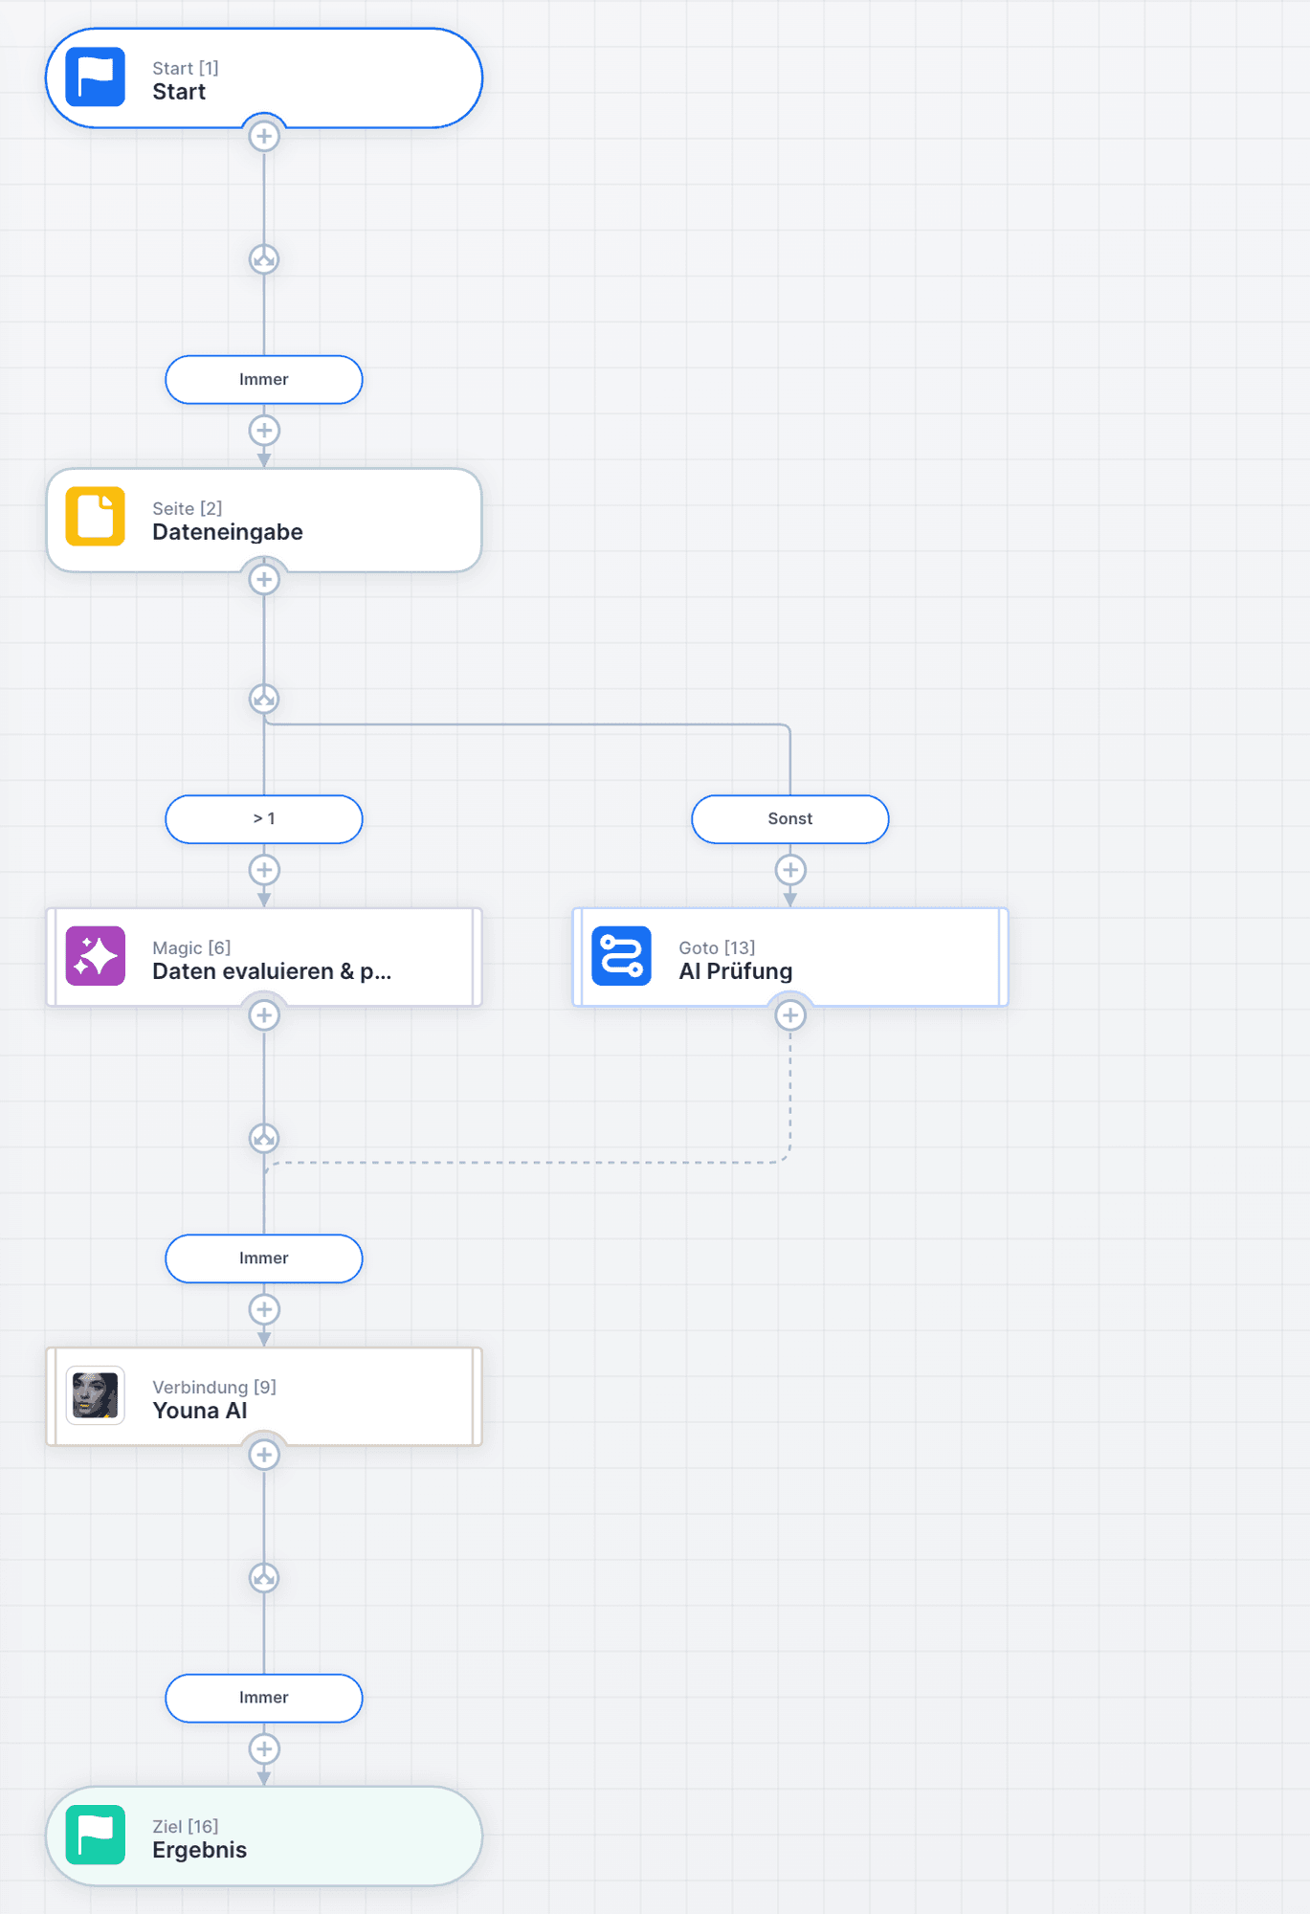Select the Ziel [16] Ergebnis node
Image resolution: width=1310 pixels, height=1914 pixels.
click(x=264, y=1836)
